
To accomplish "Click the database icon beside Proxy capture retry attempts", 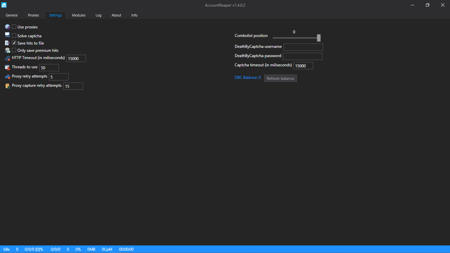I will (x=8, y=86).
